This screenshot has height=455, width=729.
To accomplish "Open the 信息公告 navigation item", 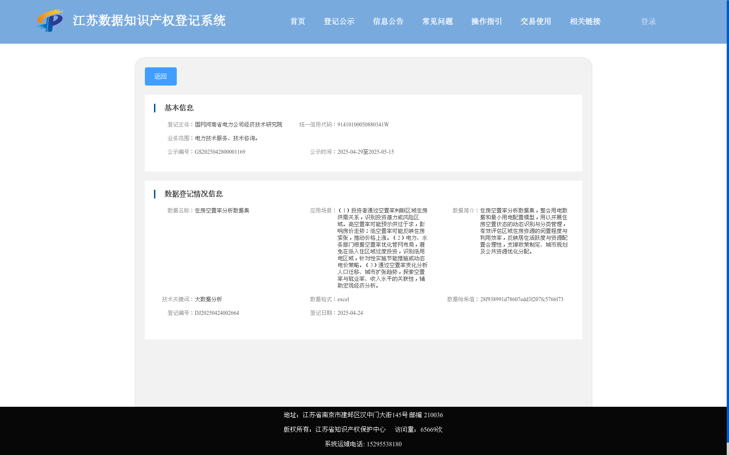I will click(388, 21).
